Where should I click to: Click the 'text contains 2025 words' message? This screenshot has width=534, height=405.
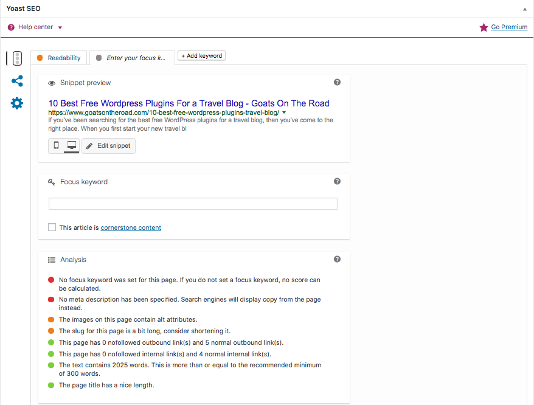(x=190, y=369)
